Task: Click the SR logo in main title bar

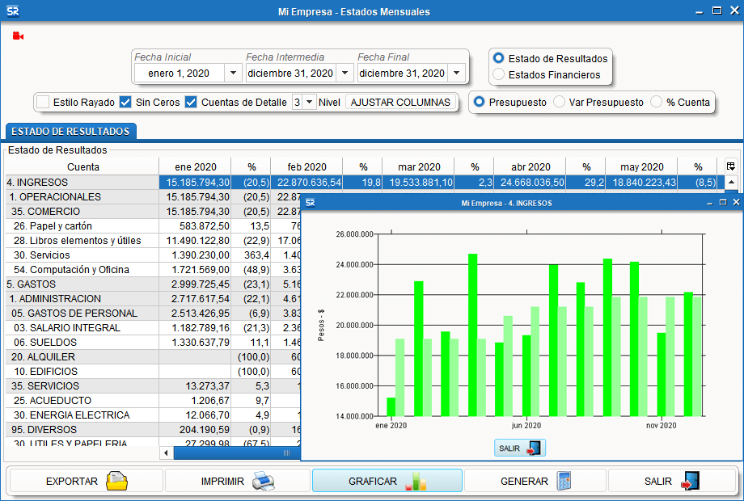Action: point(13,11)
